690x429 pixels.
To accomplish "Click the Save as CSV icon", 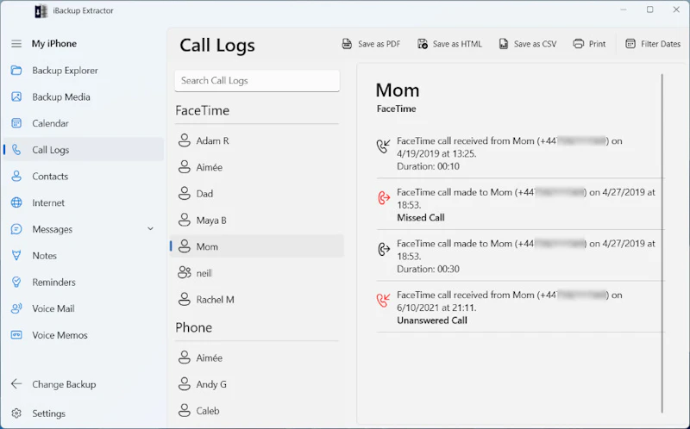I will pyautogui.click(x=504, y=44).
